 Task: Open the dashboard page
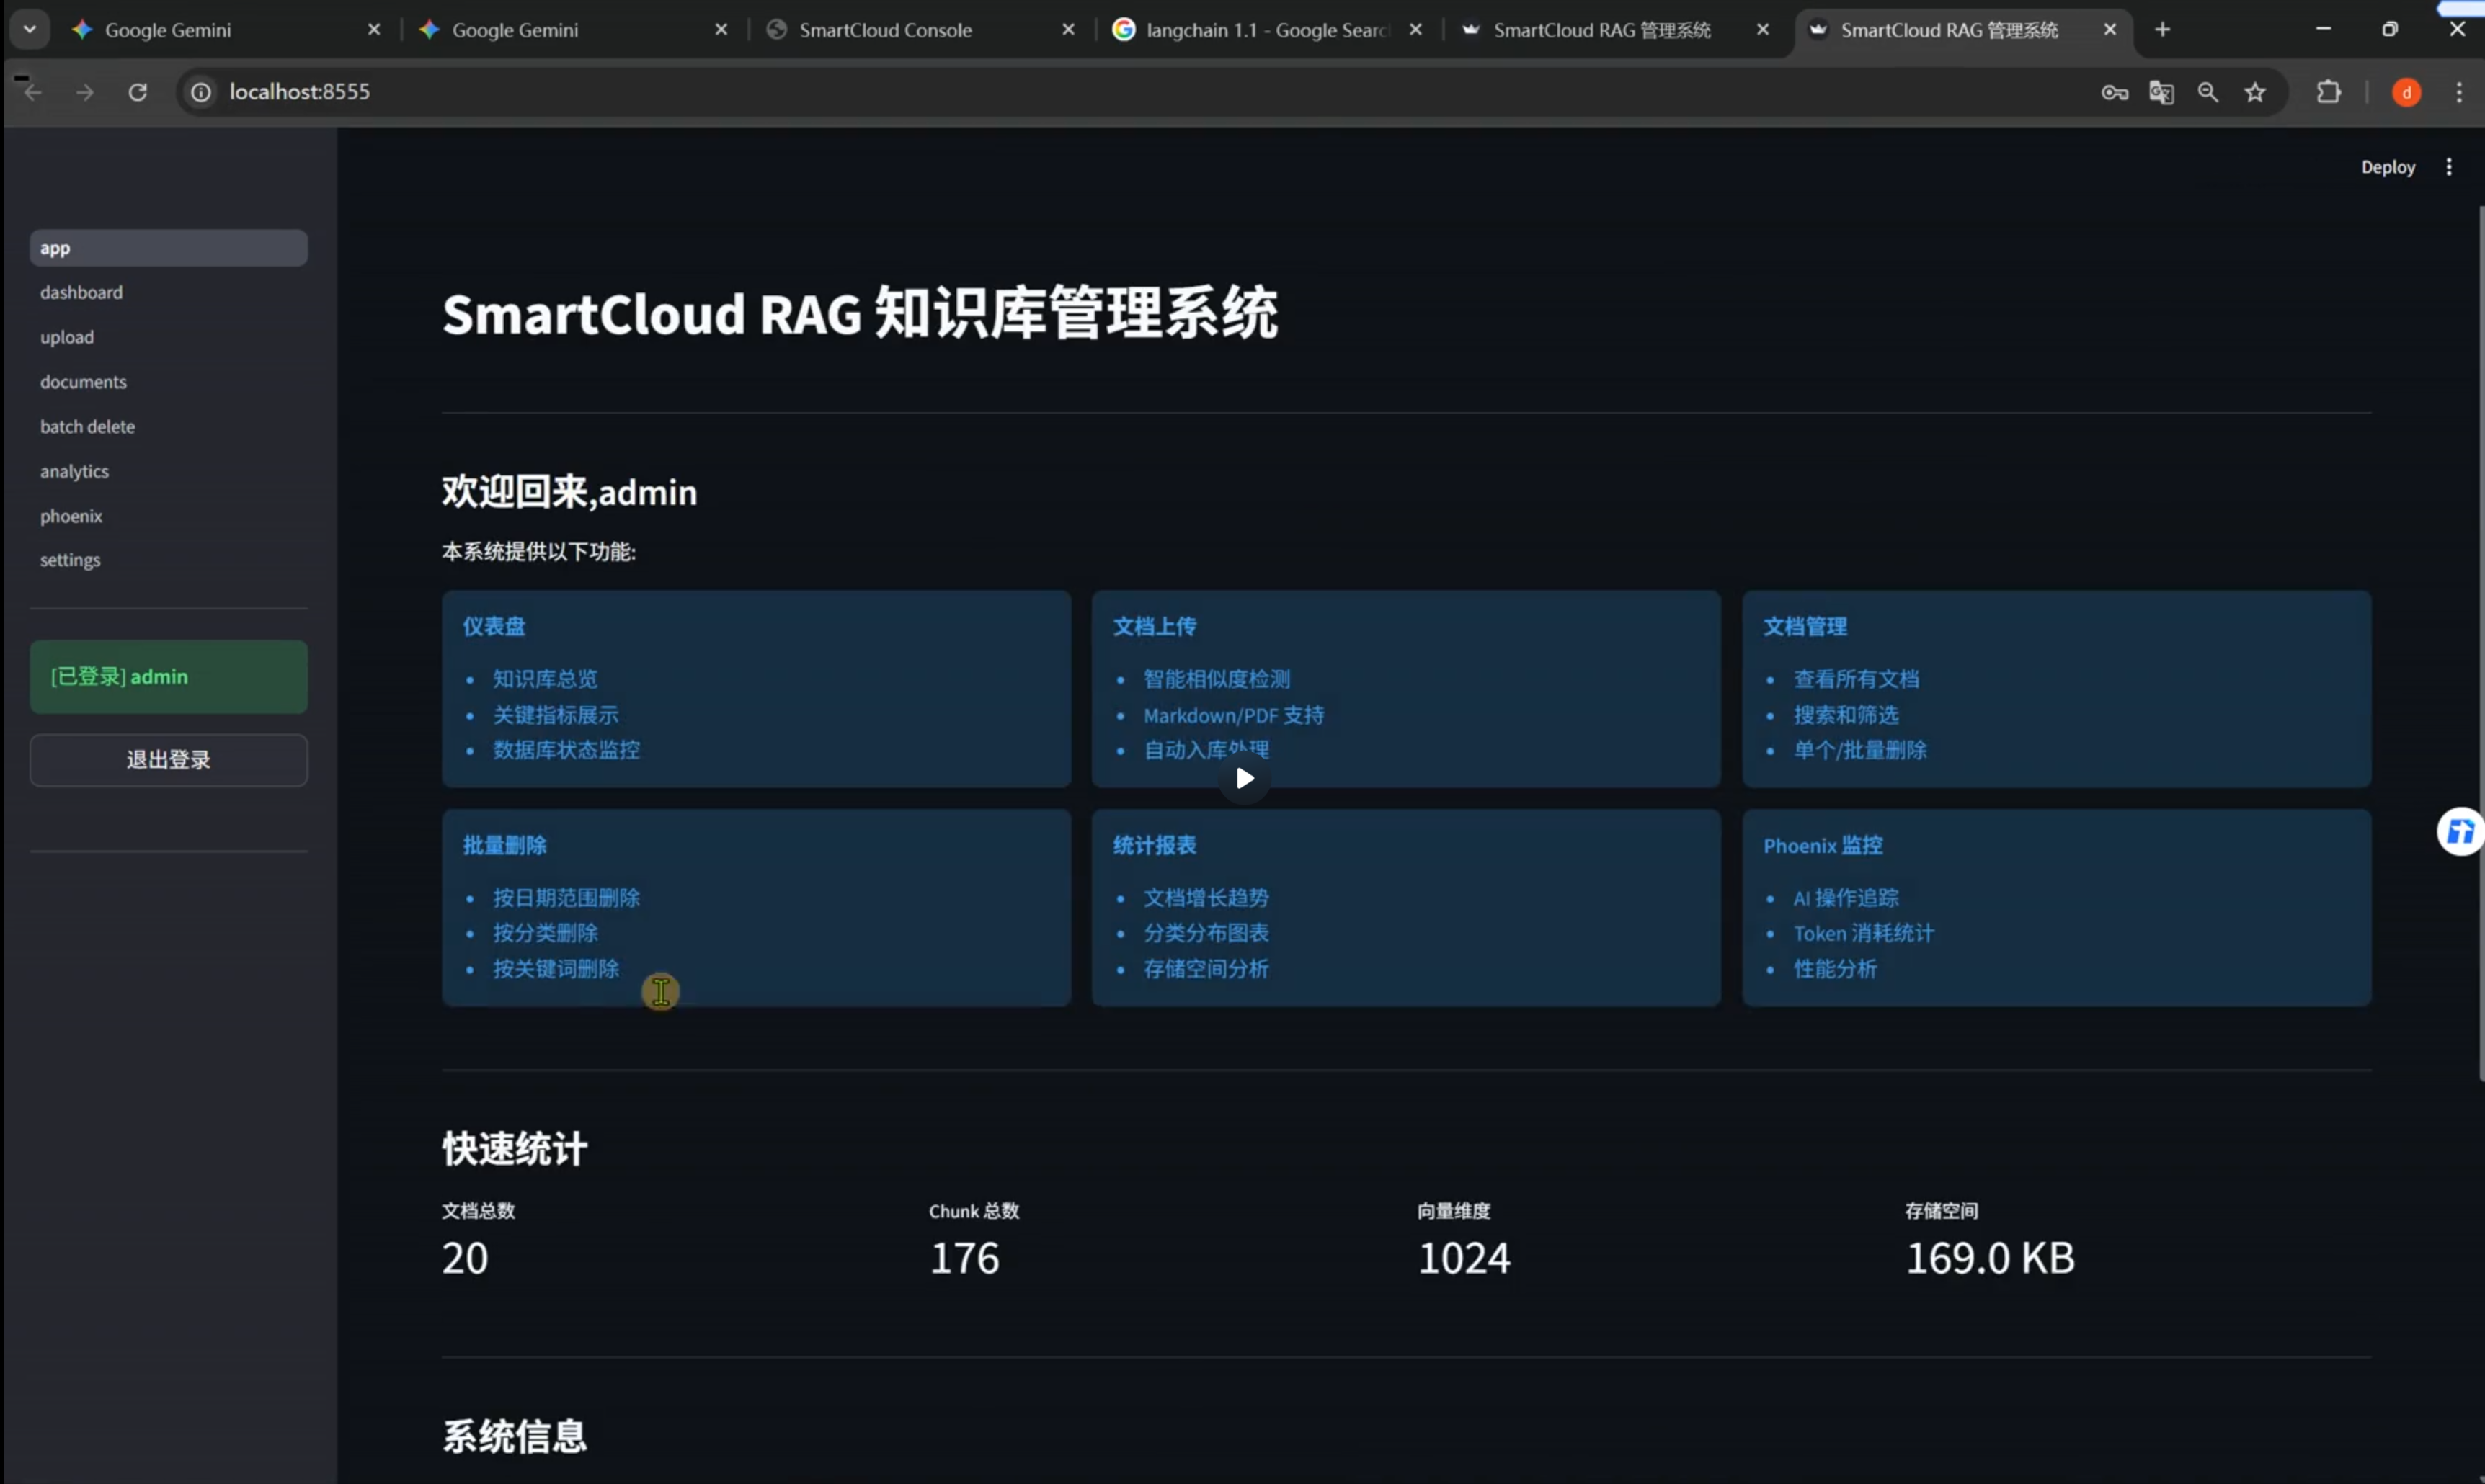(x=168, y=292)
